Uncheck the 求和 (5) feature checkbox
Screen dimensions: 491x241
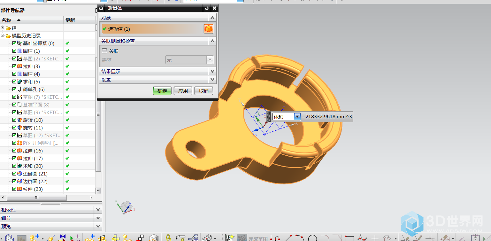(14, 82)
